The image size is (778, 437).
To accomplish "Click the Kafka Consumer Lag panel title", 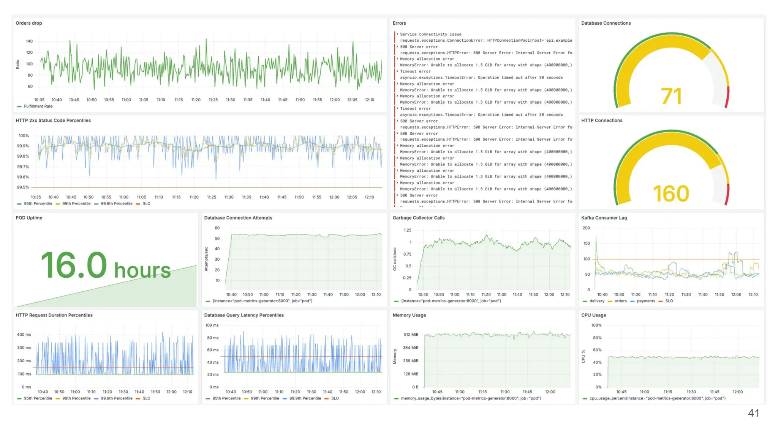I will click(x=604, y=218).
